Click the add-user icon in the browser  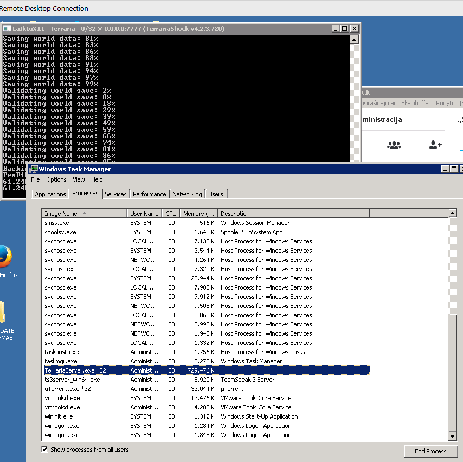tap(435, 145)
